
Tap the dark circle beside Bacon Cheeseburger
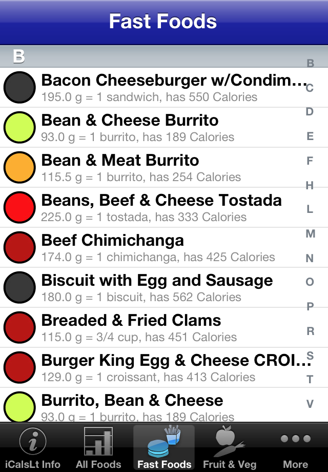(19, 87)
